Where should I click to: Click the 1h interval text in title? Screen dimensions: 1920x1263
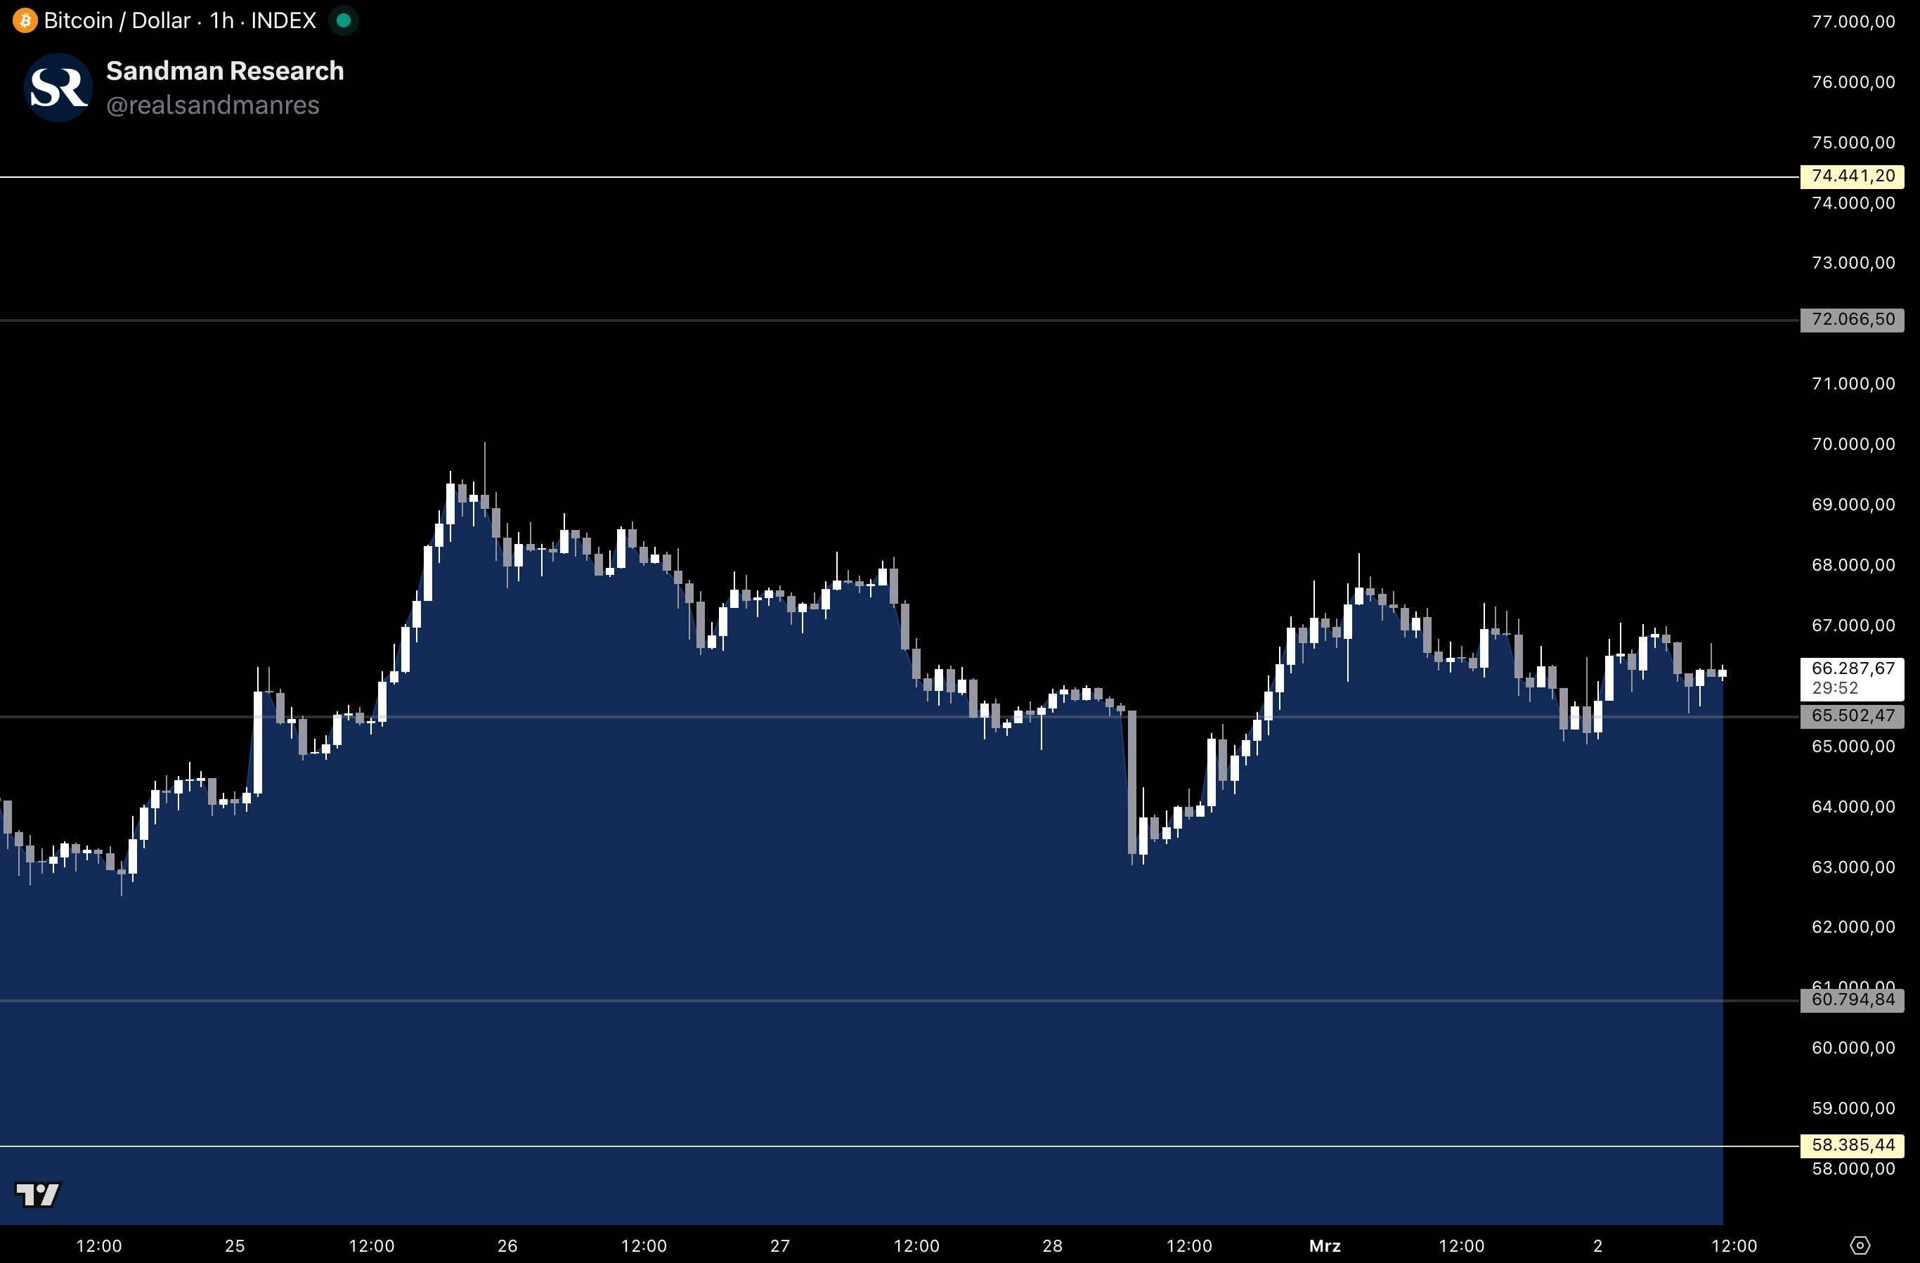(221, 20)
